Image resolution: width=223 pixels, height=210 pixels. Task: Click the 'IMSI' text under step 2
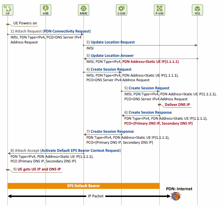(90, 48)
